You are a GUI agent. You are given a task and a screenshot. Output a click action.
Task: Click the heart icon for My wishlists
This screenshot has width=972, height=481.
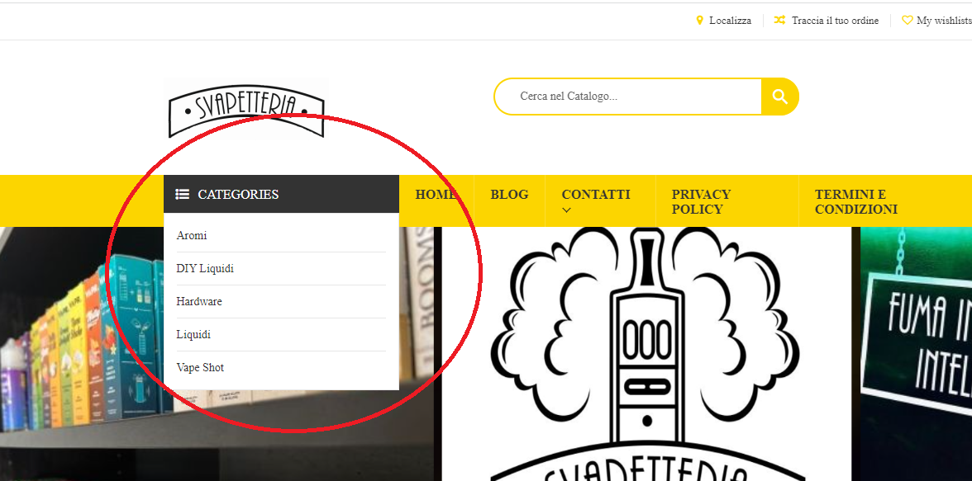tap(907, 21)
